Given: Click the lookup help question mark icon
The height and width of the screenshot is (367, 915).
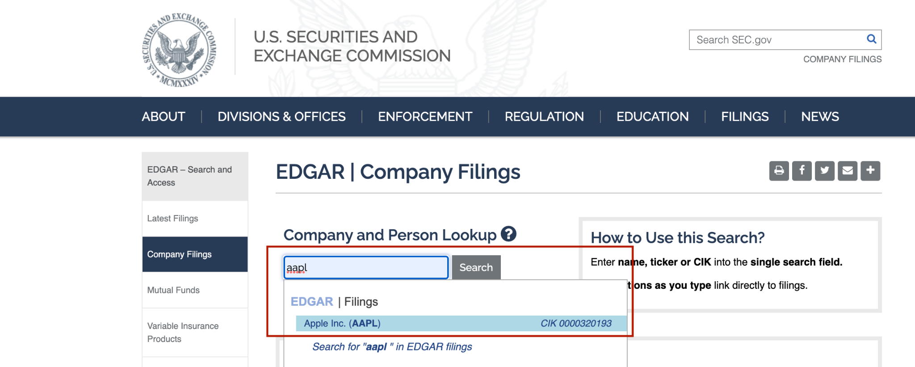Looking at the screenshot, I should click(508, 234).
